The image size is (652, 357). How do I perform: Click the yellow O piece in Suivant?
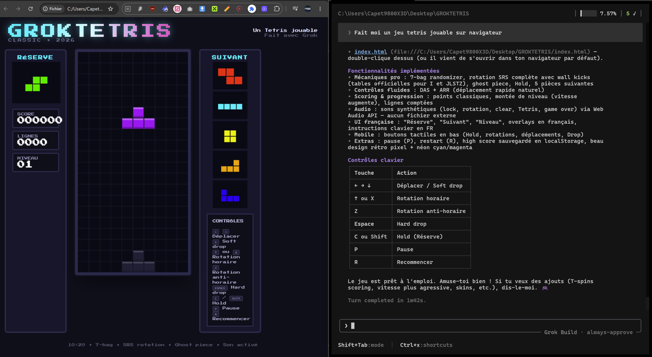coord(230,136)
